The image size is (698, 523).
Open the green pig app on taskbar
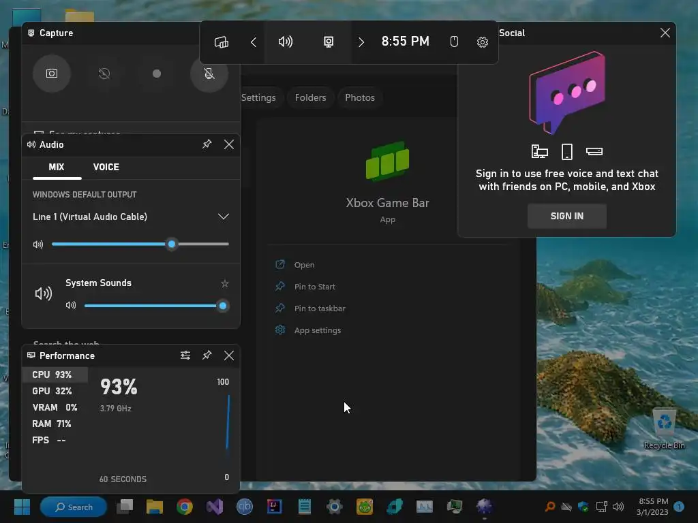pos(365,507)
